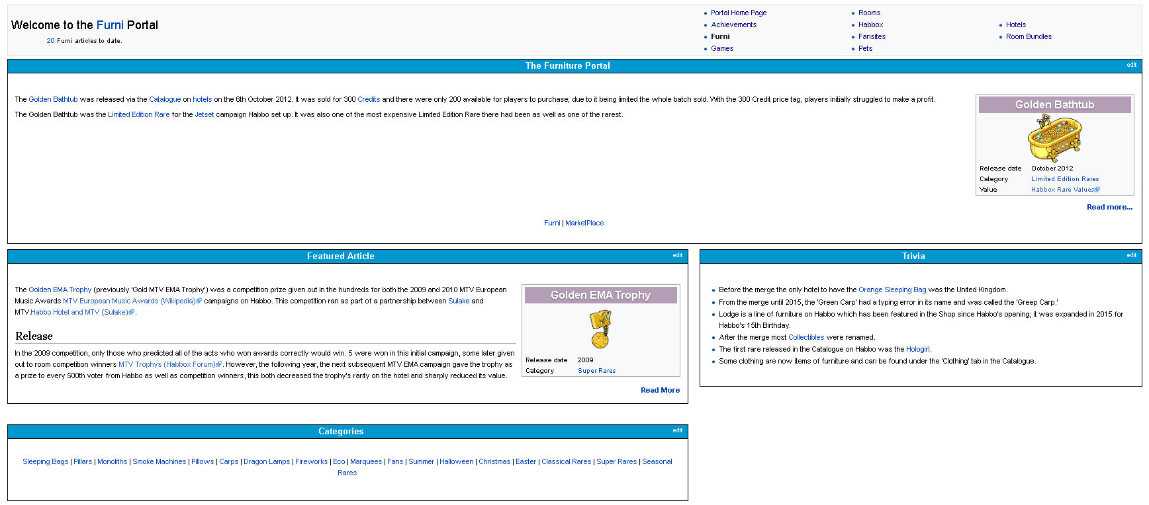Open the MarketPlace link
The width and height of the screenshot is (1149, 505).
(x=584, y=223)
